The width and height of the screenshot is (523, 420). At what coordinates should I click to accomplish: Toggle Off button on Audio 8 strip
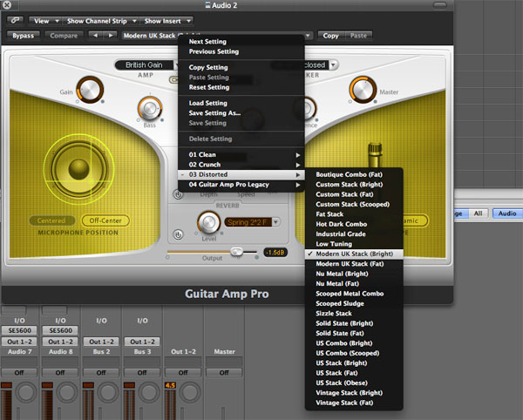60,373
